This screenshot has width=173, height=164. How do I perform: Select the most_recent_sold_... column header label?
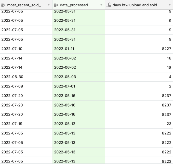(x=25, y=5)
